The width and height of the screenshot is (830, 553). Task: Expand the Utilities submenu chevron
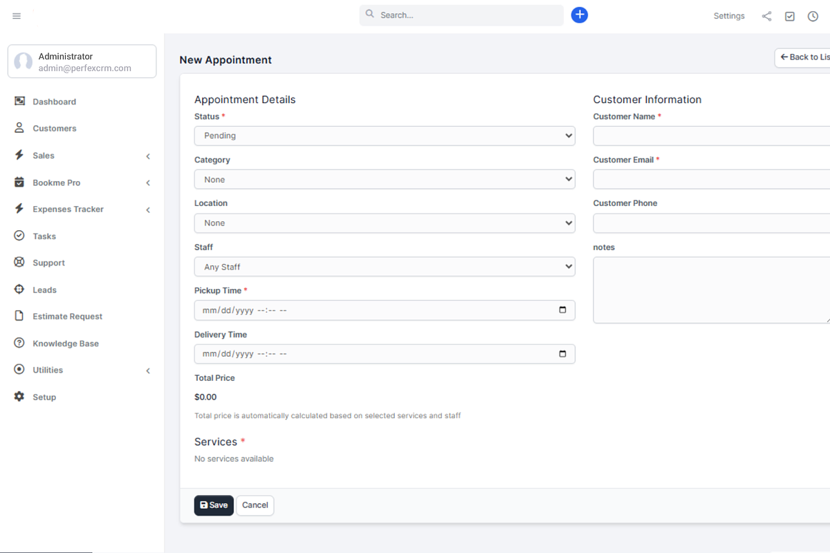click(148, 371)
